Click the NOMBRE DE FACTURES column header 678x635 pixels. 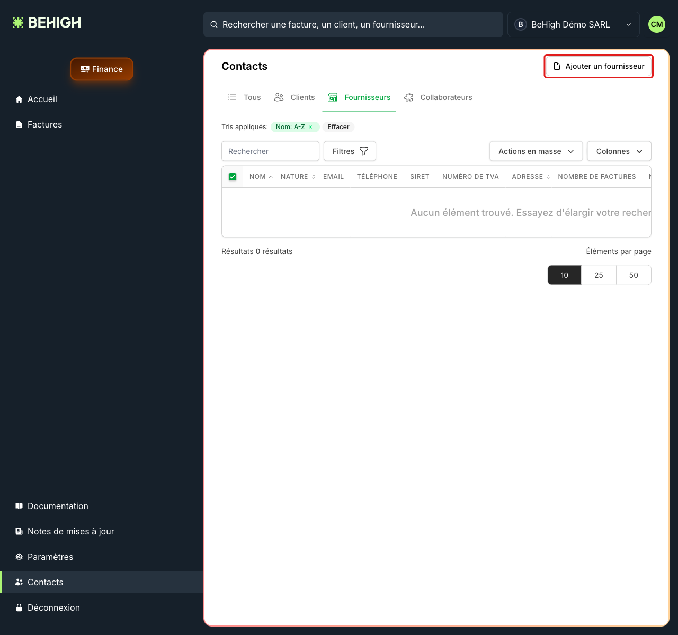(x=597, y=177)
